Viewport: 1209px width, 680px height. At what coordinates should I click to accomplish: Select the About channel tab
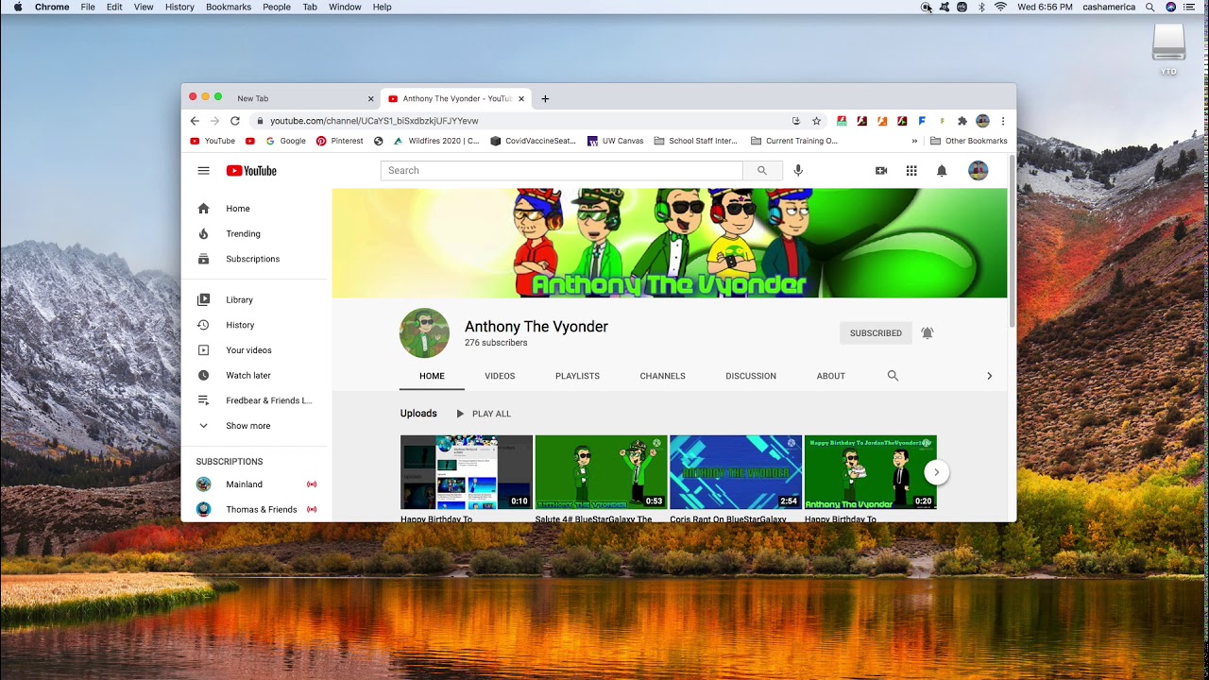click(831, 376)
